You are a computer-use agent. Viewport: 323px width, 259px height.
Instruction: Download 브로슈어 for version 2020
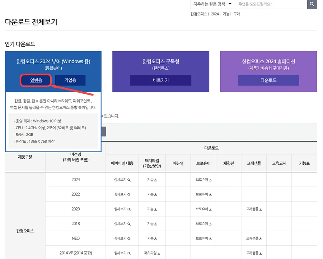(x=203, y=209)
